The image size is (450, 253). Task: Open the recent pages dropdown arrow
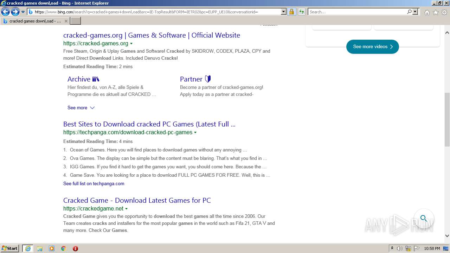[23, 12]
